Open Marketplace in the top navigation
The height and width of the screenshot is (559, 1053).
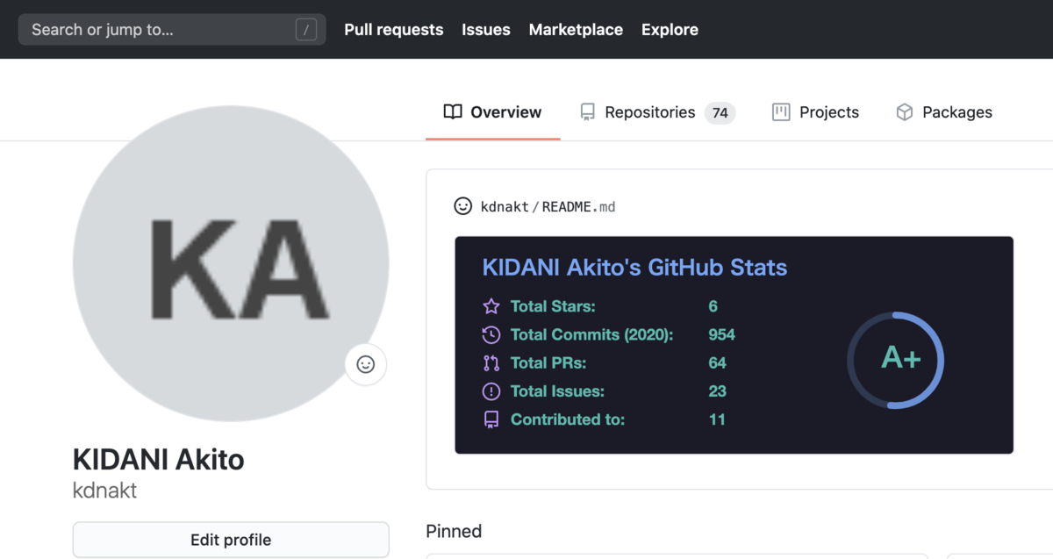tap(576, 30)
